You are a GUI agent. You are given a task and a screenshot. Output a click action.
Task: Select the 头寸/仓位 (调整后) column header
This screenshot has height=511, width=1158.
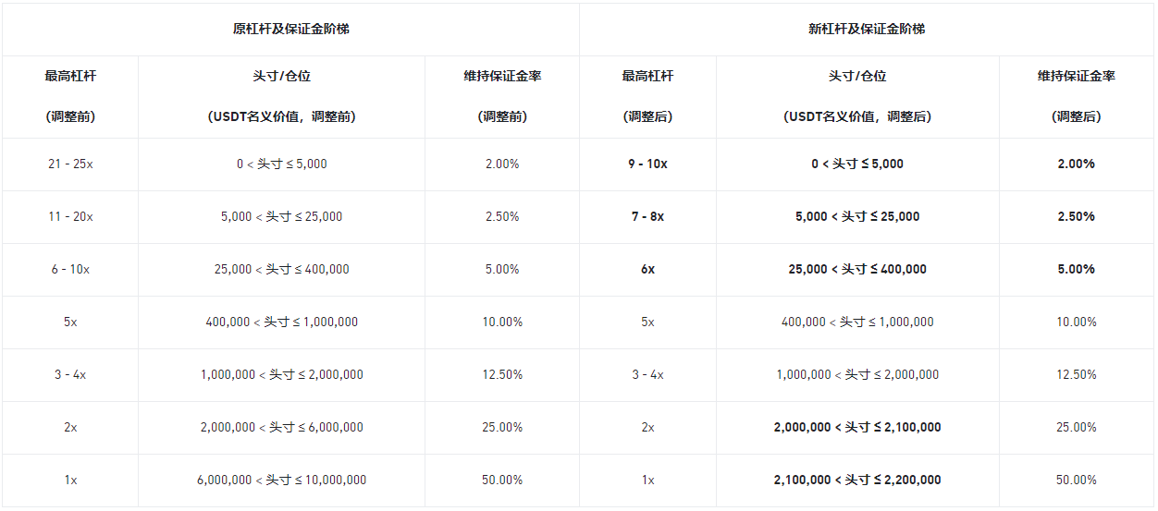[x=857, y=96]
